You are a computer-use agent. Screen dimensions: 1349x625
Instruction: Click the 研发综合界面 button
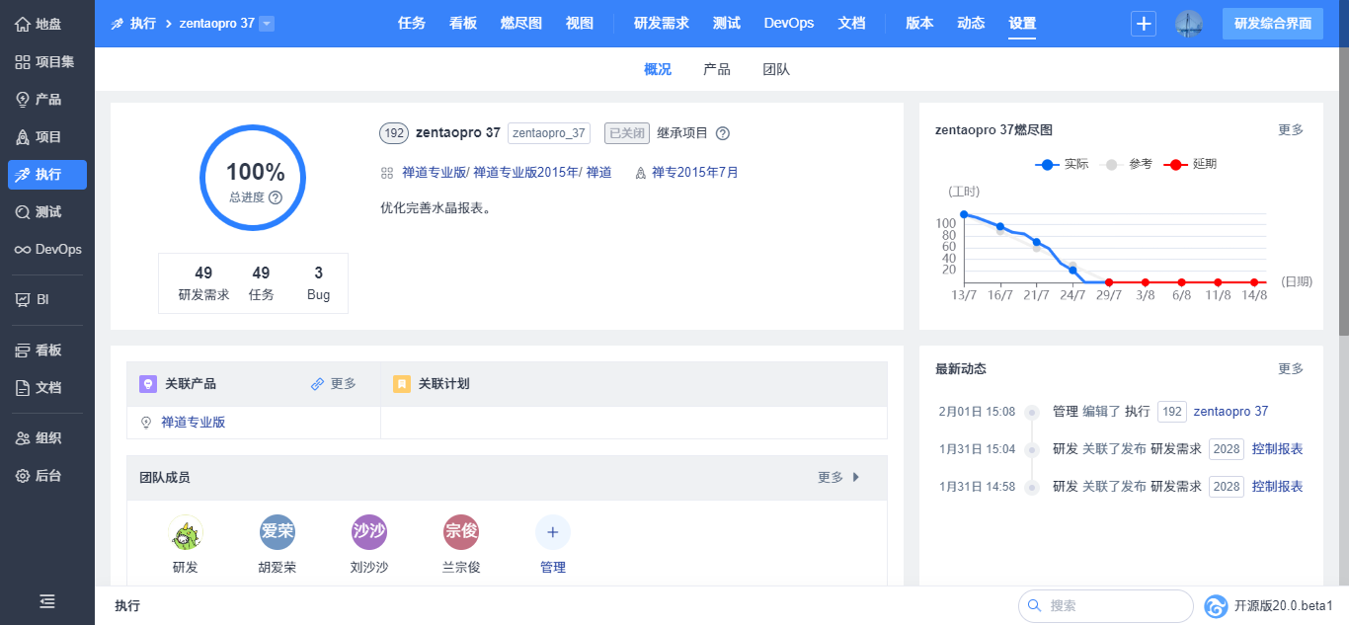click(x=1273, y=24)
